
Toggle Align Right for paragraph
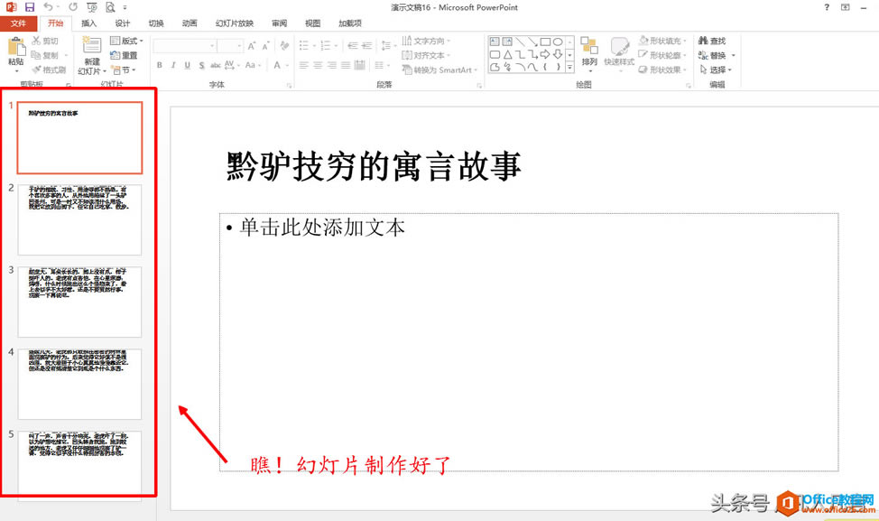coord(332,66)
